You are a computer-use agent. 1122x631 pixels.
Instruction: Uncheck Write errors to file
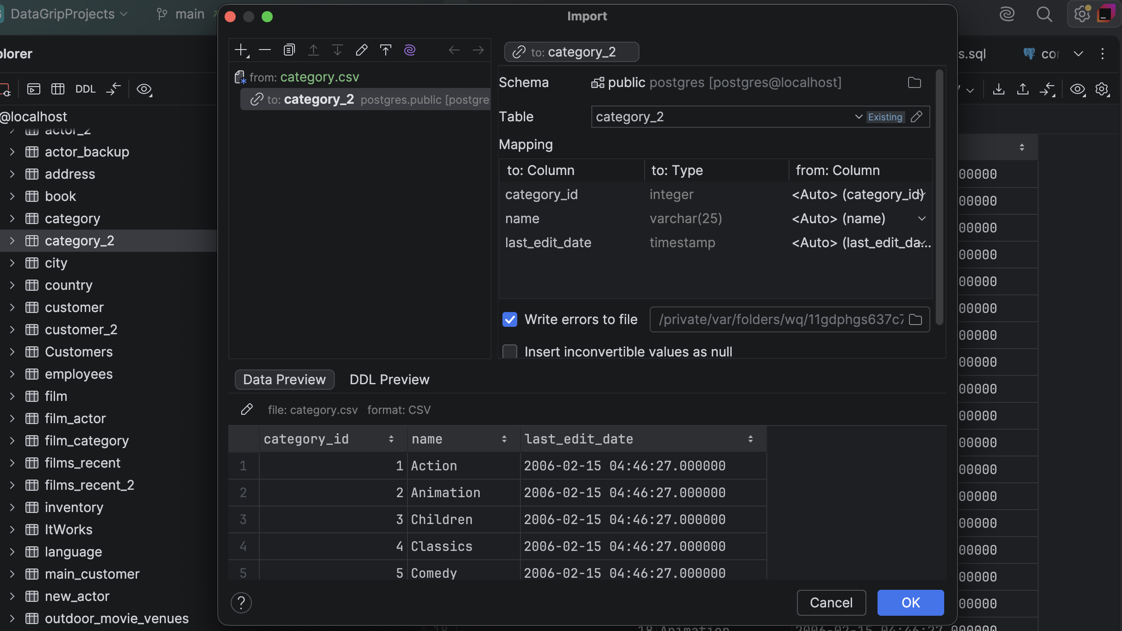coord(510,319)
